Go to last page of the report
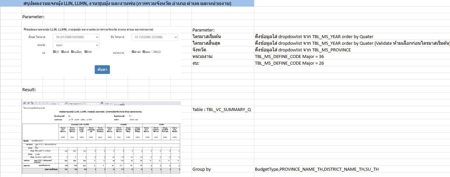The width and height of the screenshot is (450, 177). tap(47, 103)
